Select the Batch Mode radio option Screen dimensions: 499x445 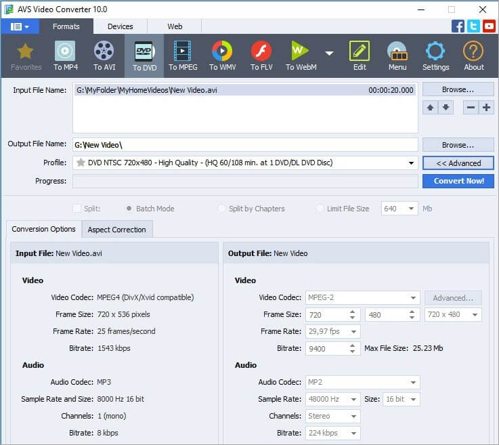click(129, 209)
